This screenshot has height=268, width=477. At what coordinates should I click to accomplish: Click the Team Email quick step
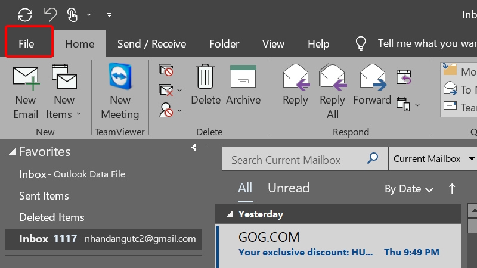coord(459,107)
